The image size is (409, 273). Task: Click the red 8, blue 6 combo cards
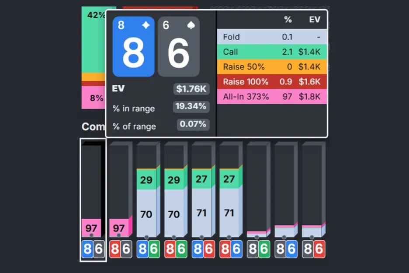pos(231,249)
